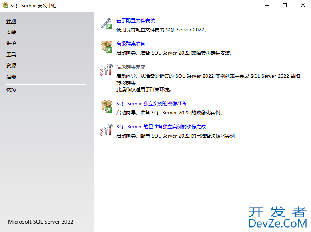Minimize the SQL Server 安装中心 window
The width and height of the screenshot is (311, 232).
(267, 5)
